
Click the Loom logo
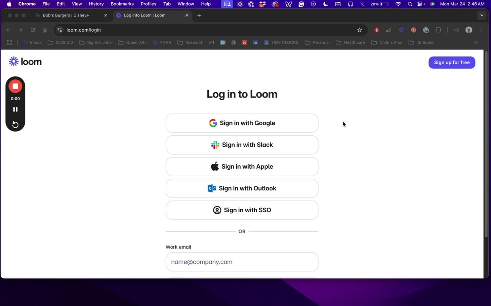(x=25, y=62)
